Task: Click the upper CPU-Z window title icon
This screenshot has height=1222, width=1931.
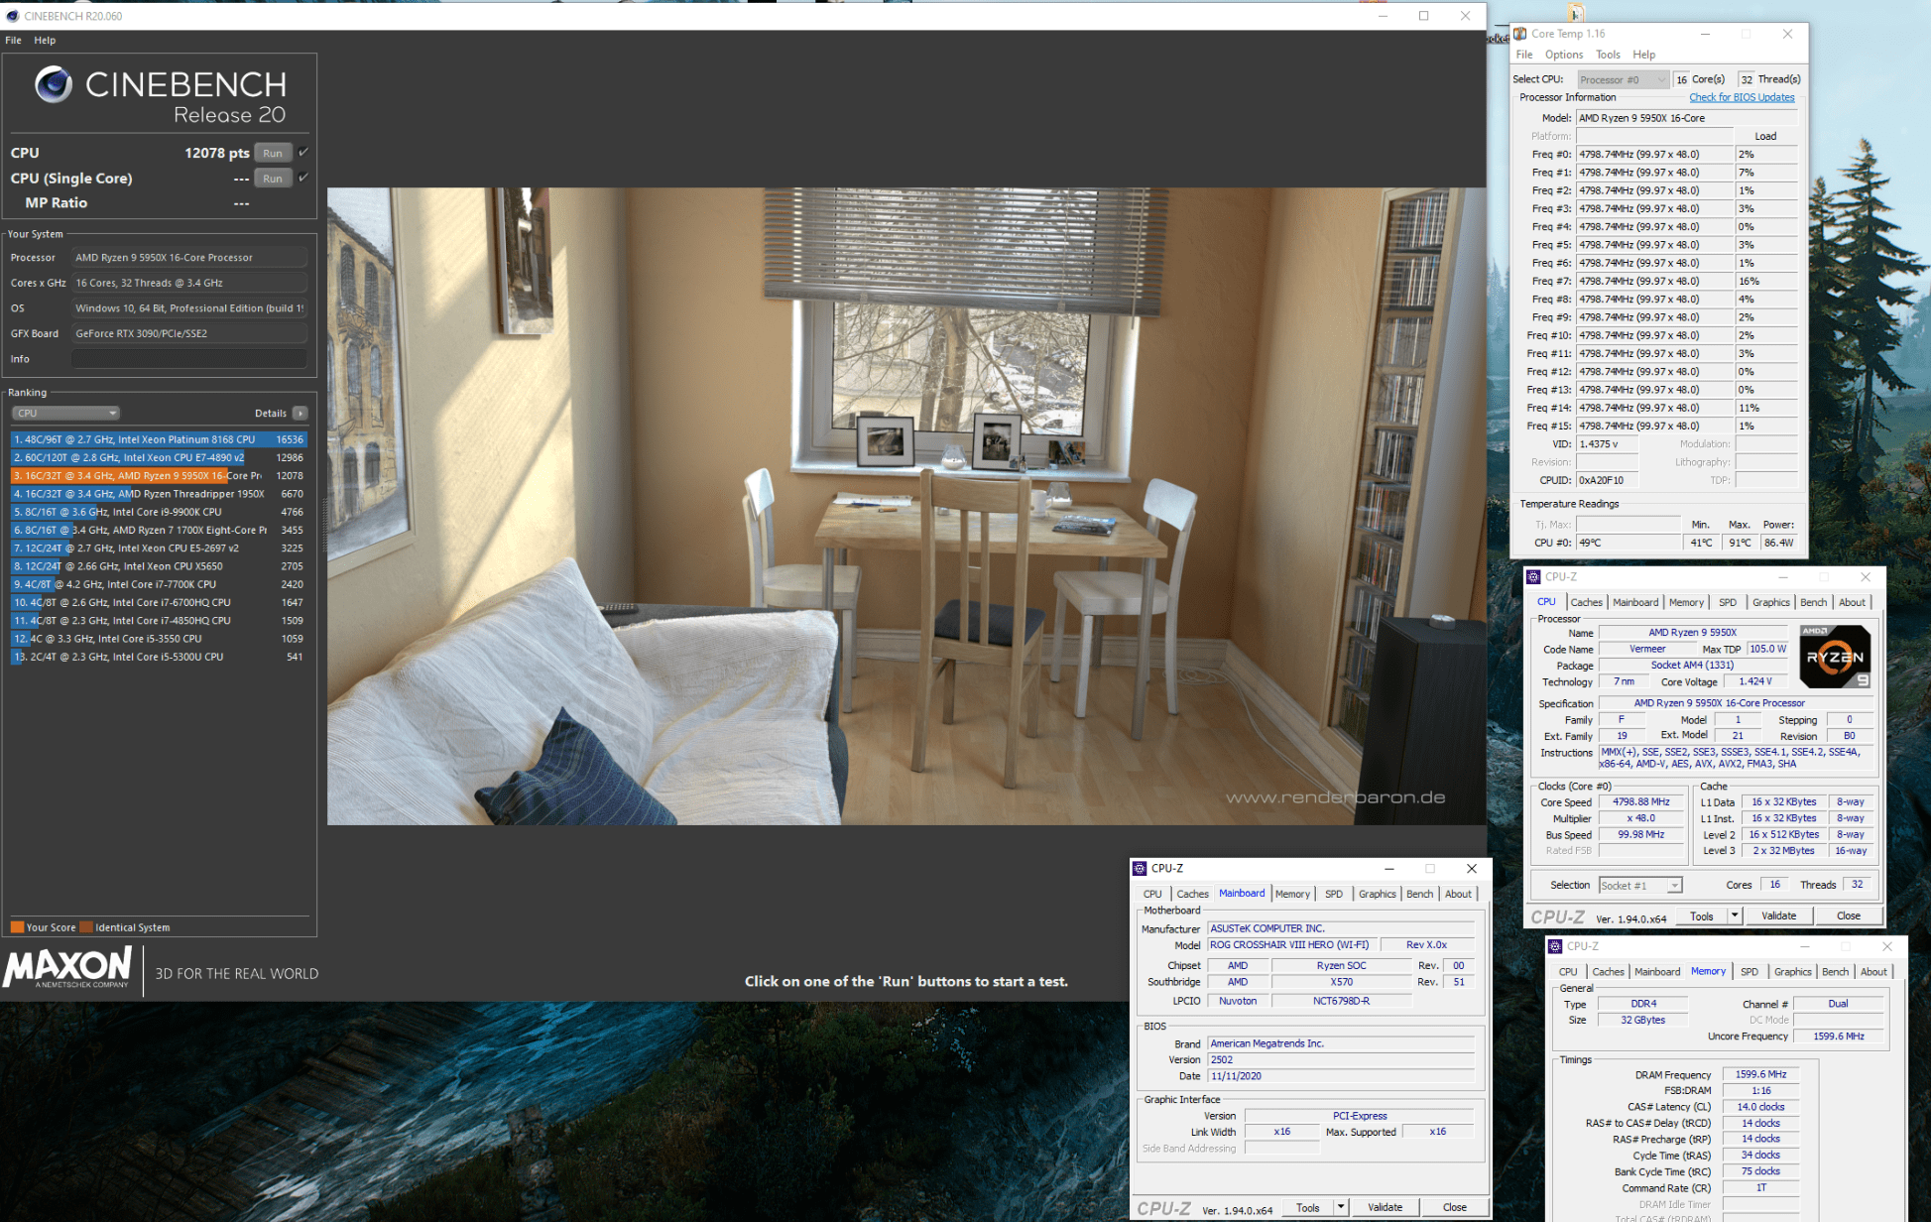Action: click(1533, 576)
